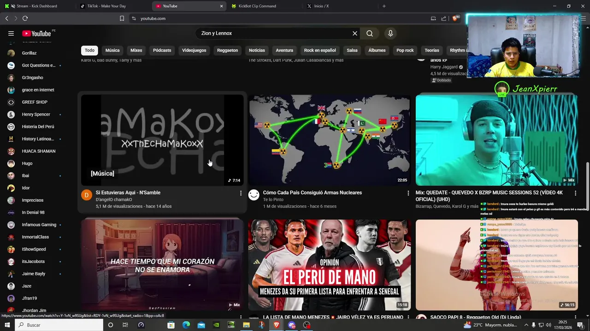Play the XxThEChaMaKoxX video thumbnail

pyautogui.click(x=162, y=140)
